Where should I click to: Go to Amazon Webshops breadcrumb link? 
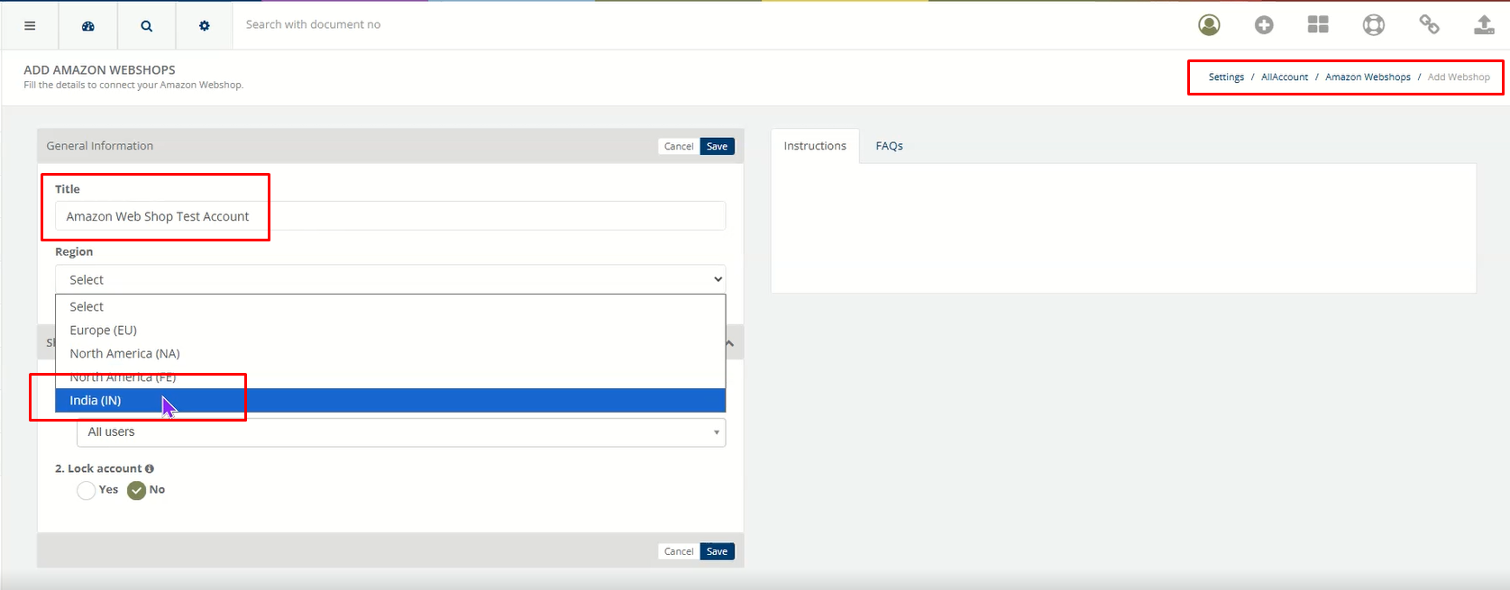pyautogui.click(x=1368, y=77)
